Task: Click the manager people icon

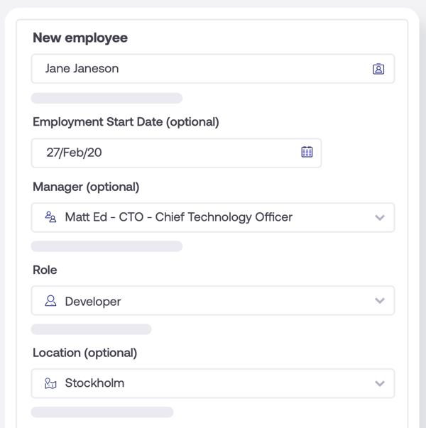Action: click(50, 217)
